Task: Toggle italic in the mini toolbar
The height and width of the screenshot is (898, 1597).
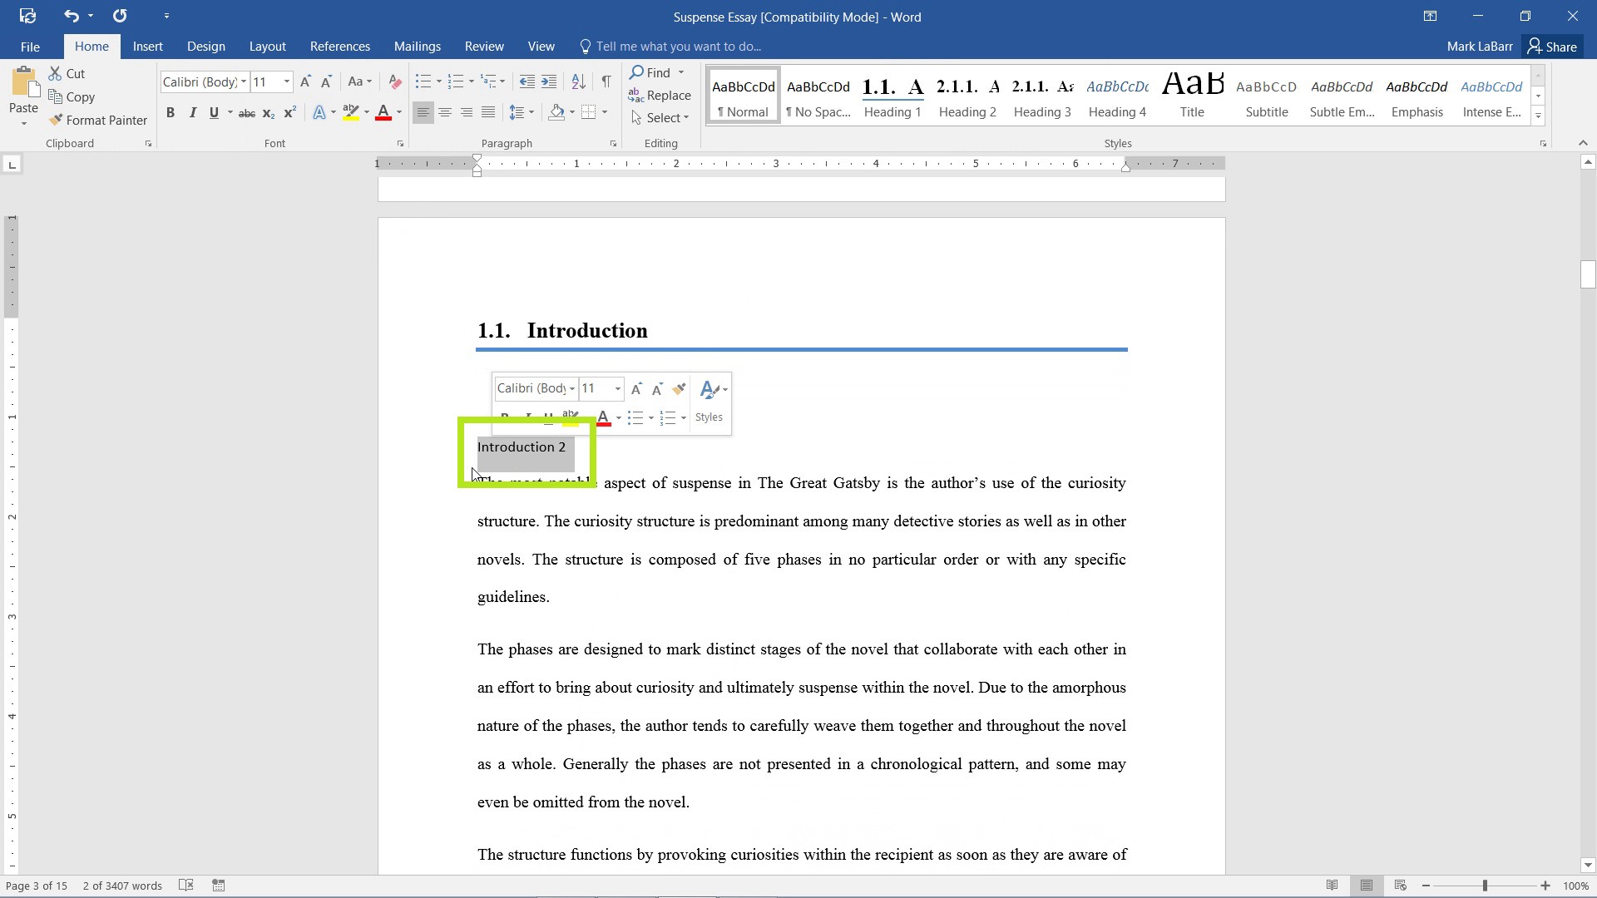Action: point(529,417)
